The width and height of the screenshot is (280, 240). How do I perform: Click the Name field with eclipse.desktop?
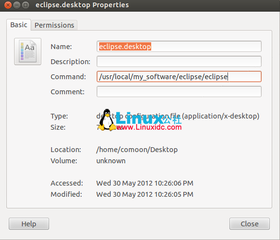(179, 46)
